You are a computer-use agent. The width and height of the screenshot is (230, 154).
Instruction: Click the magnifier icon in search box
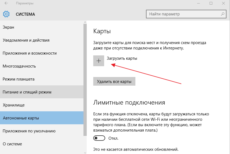pyautogui.click(x=223, y=14)
